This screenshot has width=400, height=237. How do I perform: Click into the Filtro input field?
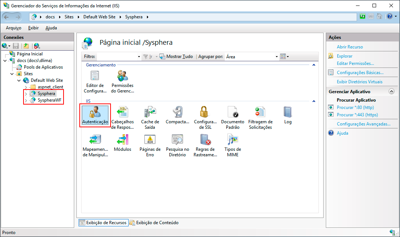118,57
